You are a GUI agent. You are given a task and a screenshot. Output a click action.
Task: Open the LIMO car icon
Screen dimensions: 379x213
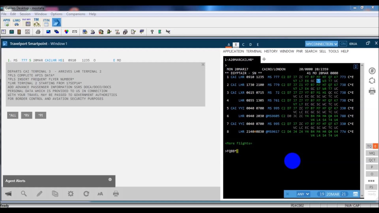tap(17, 22)
